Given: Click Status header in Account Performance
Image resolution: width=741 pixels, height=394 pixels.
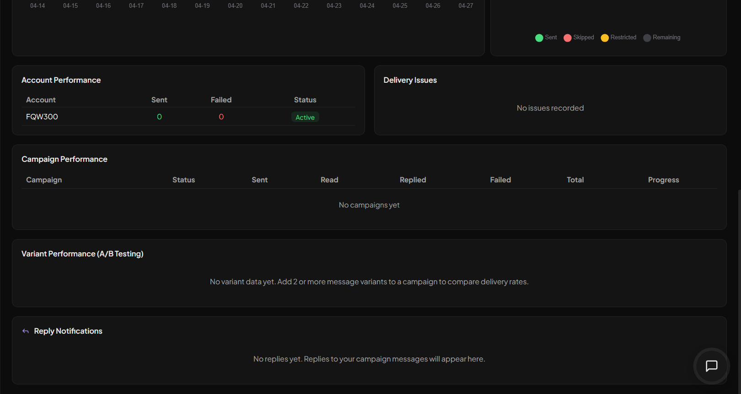Looking at the screenshot, I should click(305, 100).
